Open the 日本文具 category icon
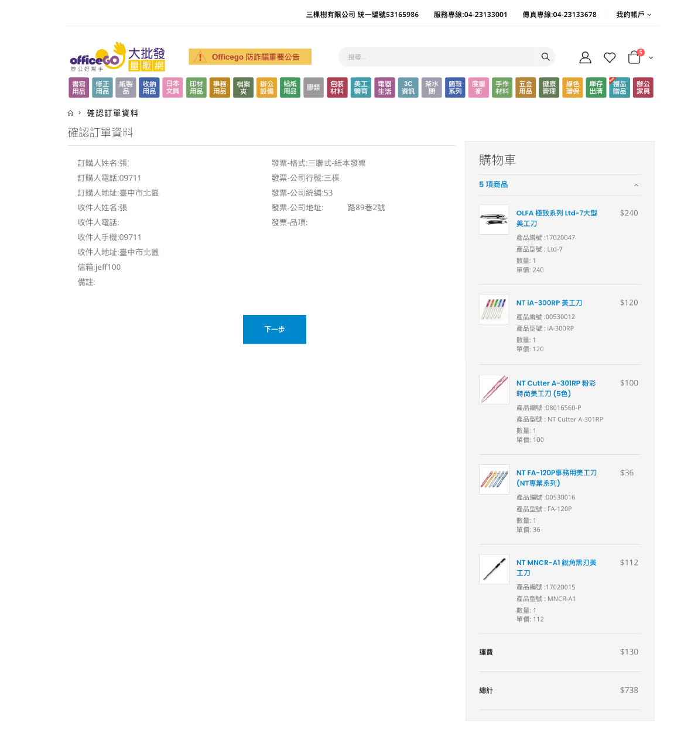Screen dimensions: 698x740 click(x=173, y=88)
